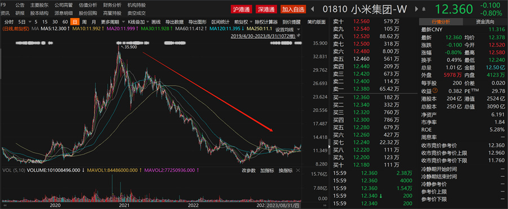Screen dimensions: 508x209
Task: Select the 5-minute K-line period
Action: (36, 22)
